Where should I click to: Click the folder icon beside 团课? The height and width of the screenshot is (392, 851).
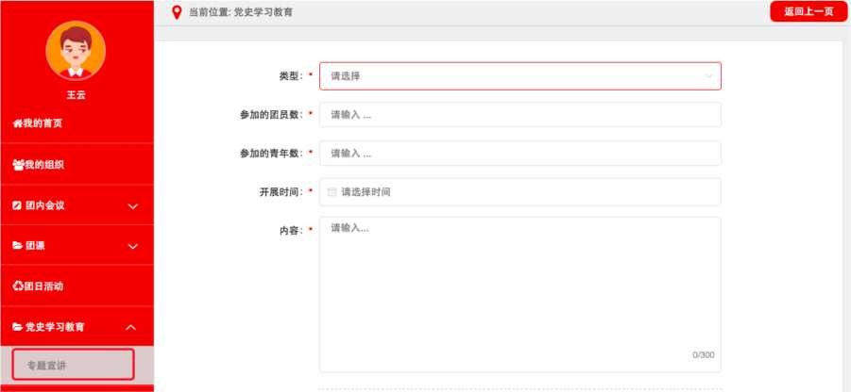click(16, 246)
